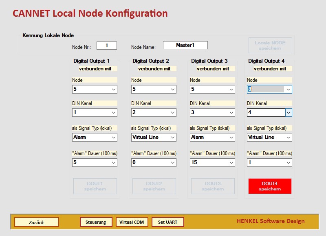Open the DIN Kanal dropdown for Digital Output 1
Image resolution: width=326 pixels, height=236 pixels.
95,112
